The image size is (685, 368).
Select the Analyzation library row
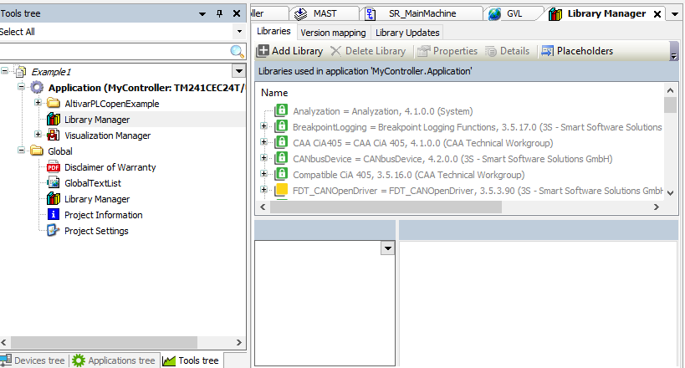(x=382, y=111)
